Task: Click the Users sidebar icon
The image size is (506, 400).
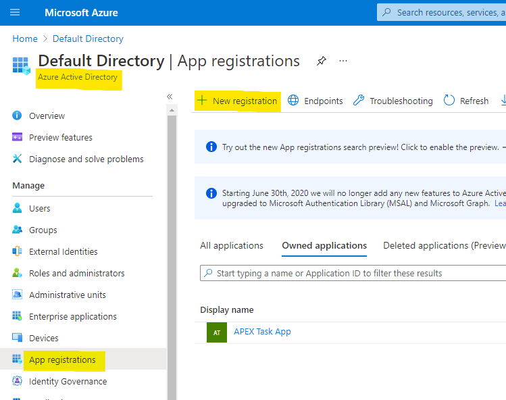Action: (18, 208)
